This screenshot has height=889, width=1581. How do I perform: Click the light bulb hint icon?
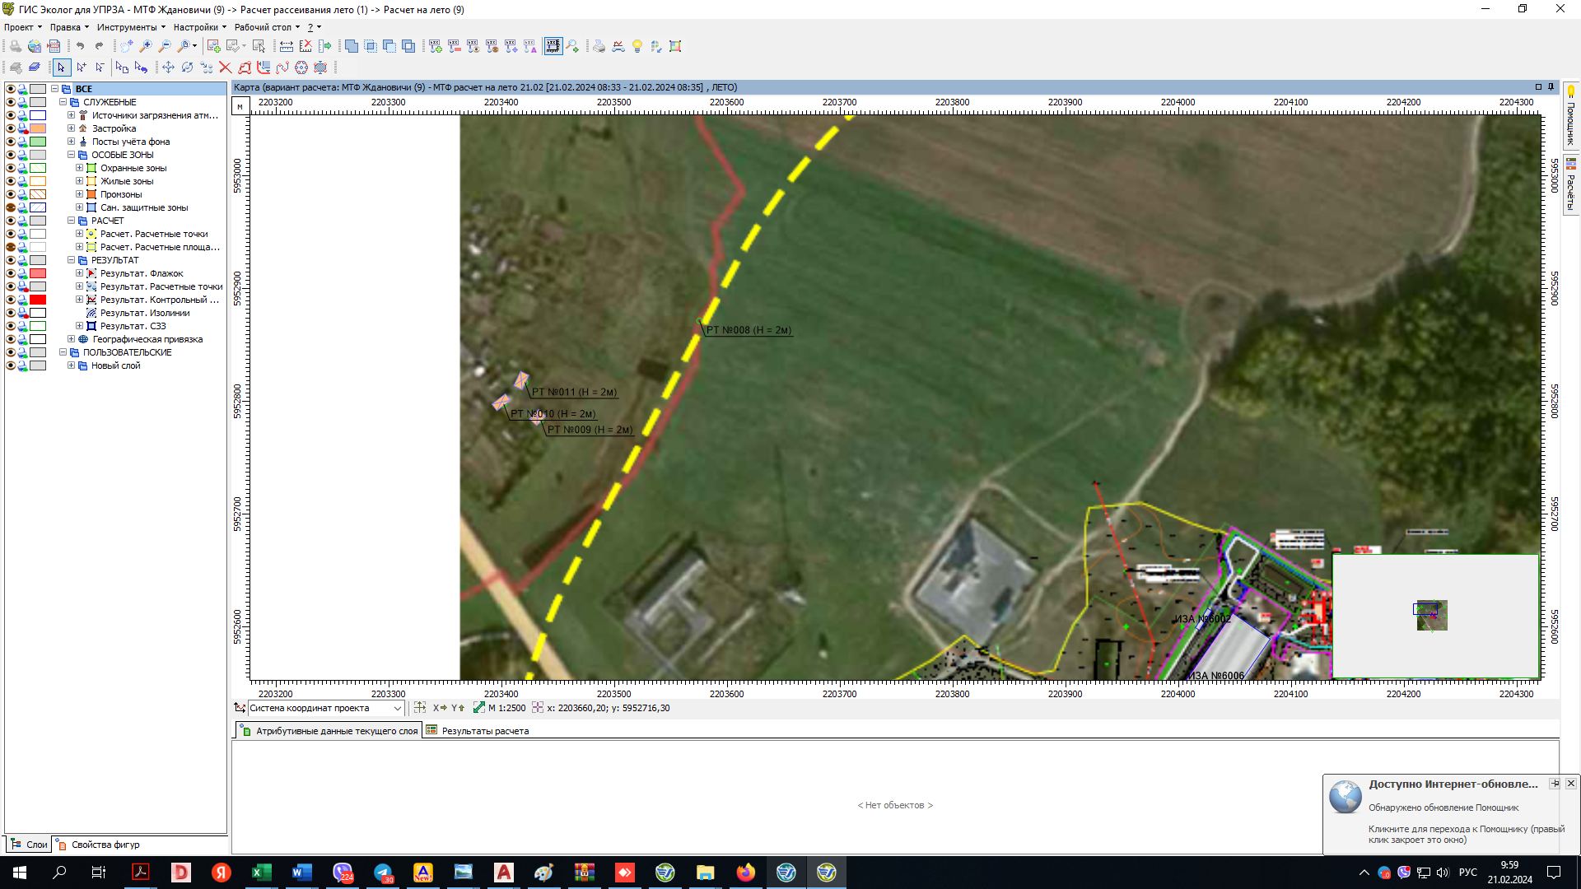click(637, 46)
